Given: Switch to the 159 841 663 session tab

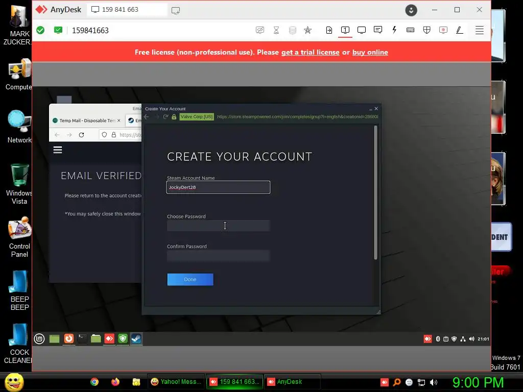Looking at the screenshot, I should [127, 10].
